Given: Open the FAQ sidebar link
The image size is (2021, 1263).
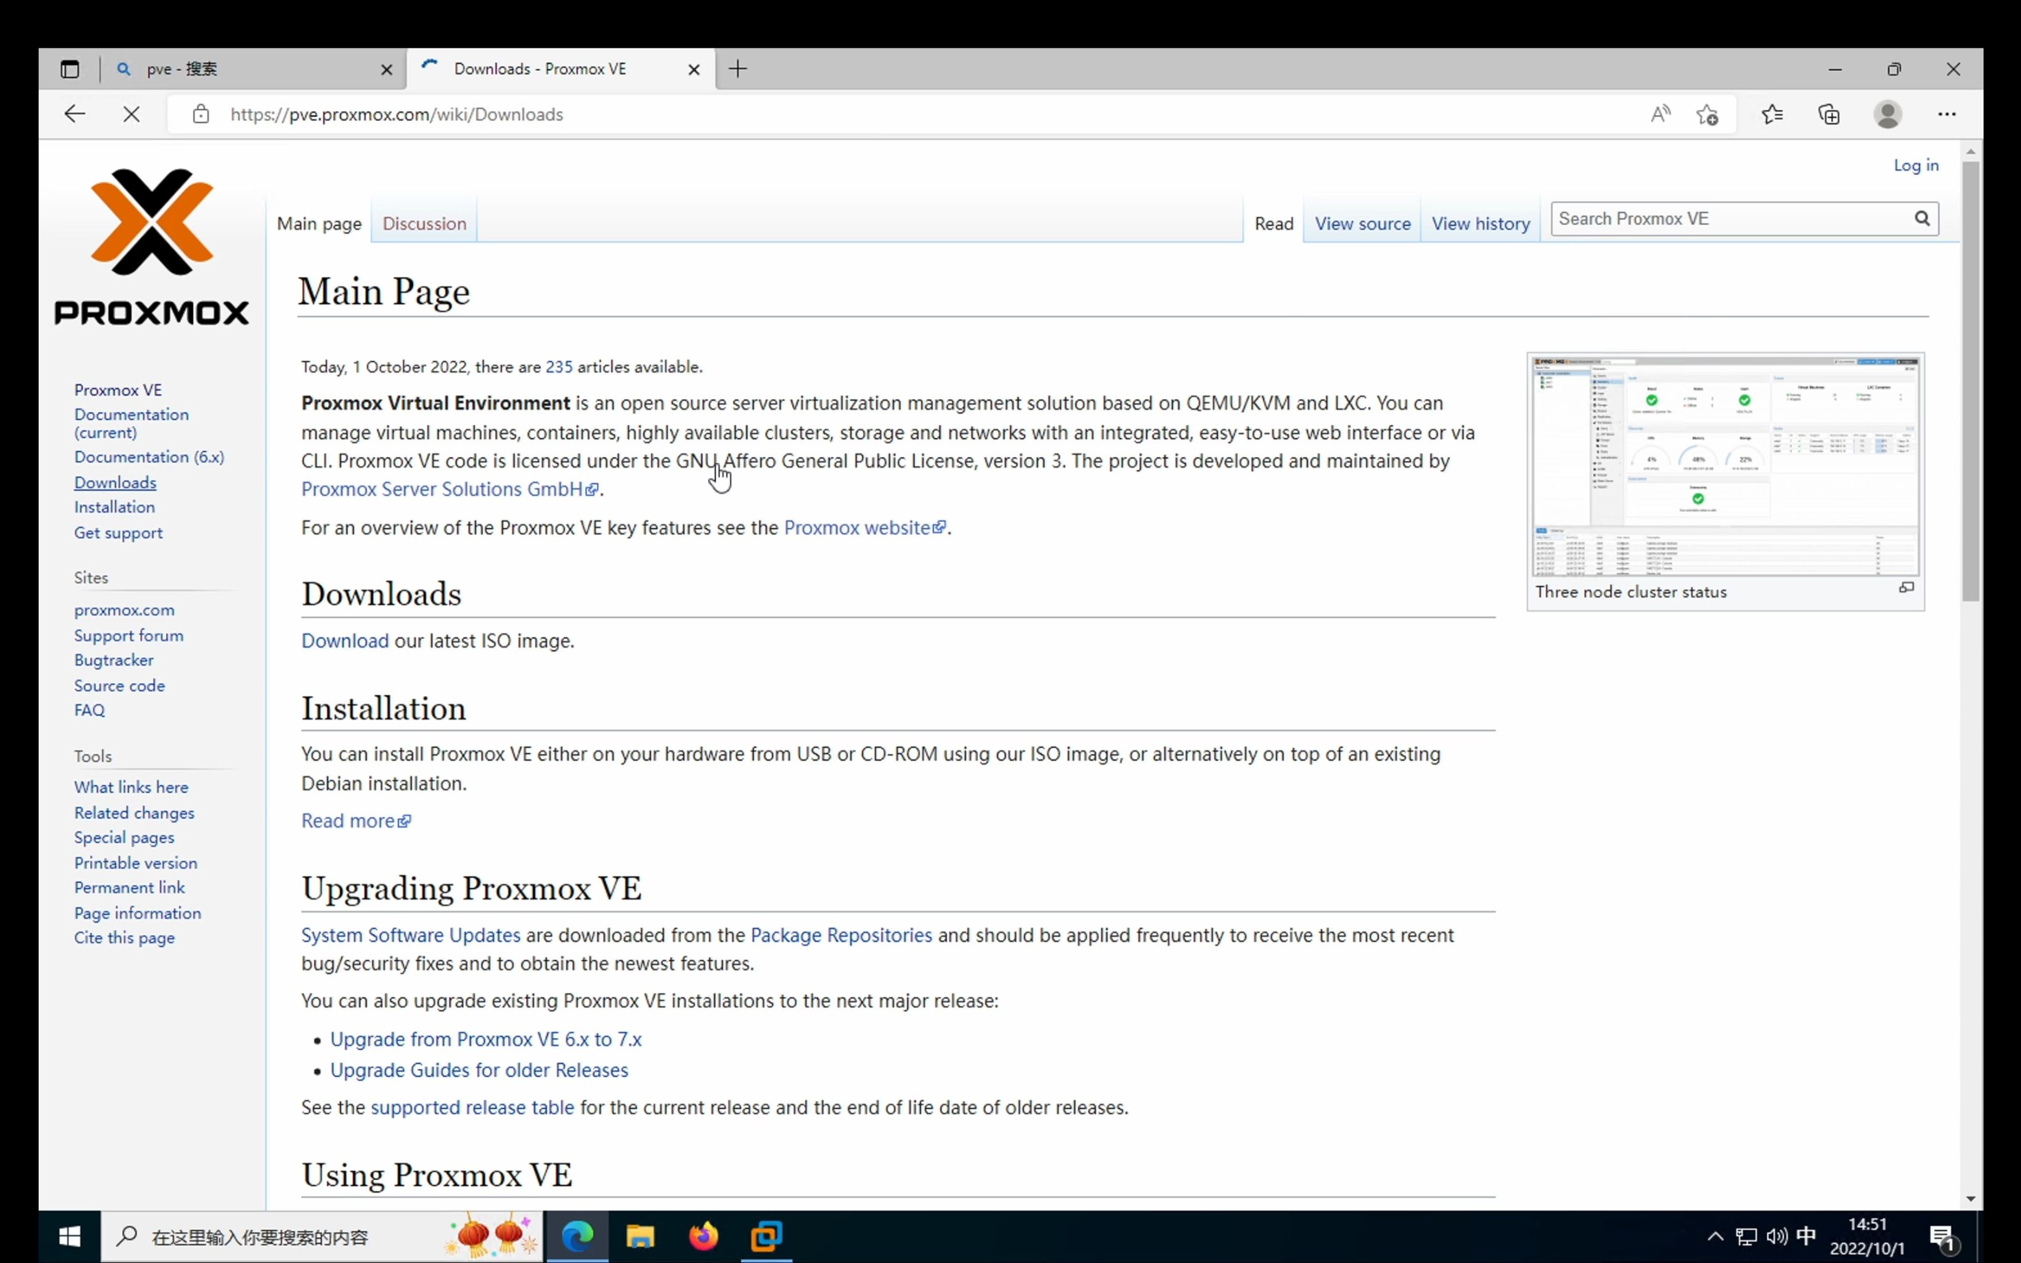Looking at the screenshot, I should [x=89, y=710].
